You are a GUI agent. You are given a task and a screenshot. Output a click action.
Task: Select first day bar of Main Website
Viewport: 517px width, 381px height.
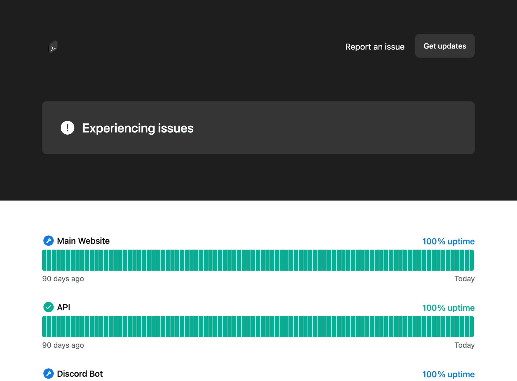click(44, 260)
